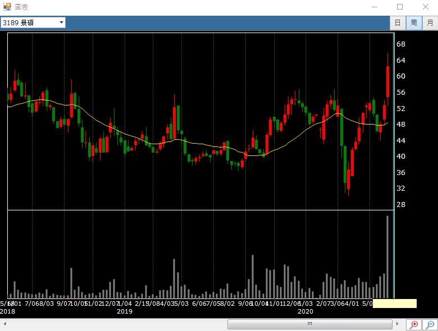Click the tallest volume bar at far right
Image resolution: width=438 pixels, height=331 pixels.
[387, 257]
